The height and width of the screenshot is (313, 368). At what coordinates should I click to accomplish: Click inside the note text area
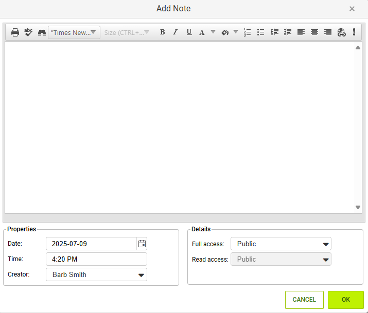point(180,127)
